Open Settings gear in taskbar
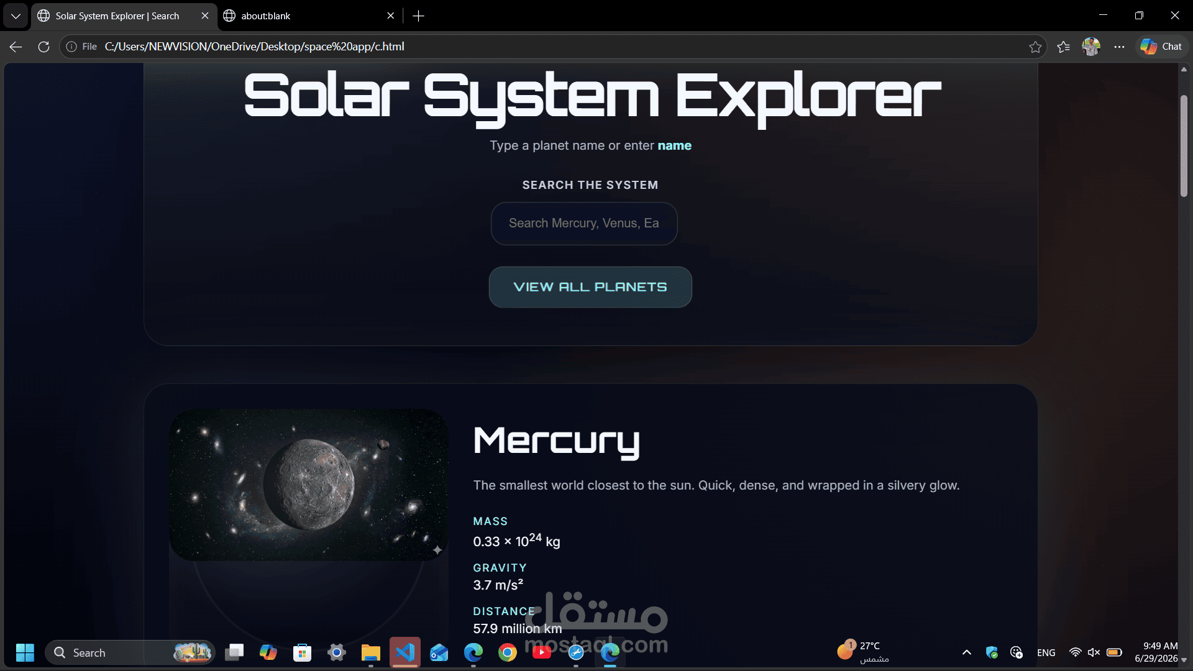 coord(337,652)
